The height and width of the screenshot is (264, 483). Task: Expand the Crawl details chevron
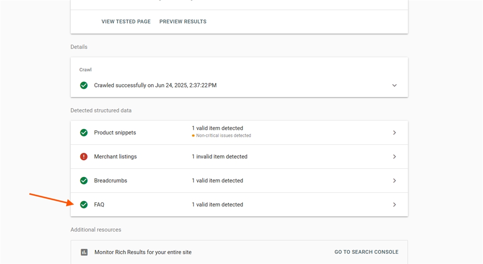pyautogui.click(x=394, y=85)
